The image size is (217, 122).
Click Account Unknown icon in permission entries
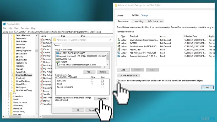[x=119, y=56]
